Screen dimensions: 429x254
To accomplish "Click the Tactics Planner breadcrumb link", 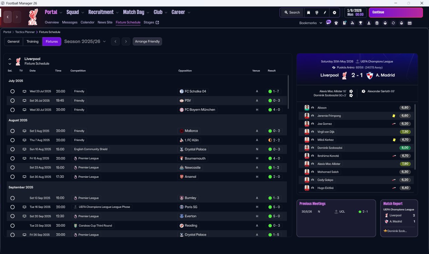I will tap(25, 32).
